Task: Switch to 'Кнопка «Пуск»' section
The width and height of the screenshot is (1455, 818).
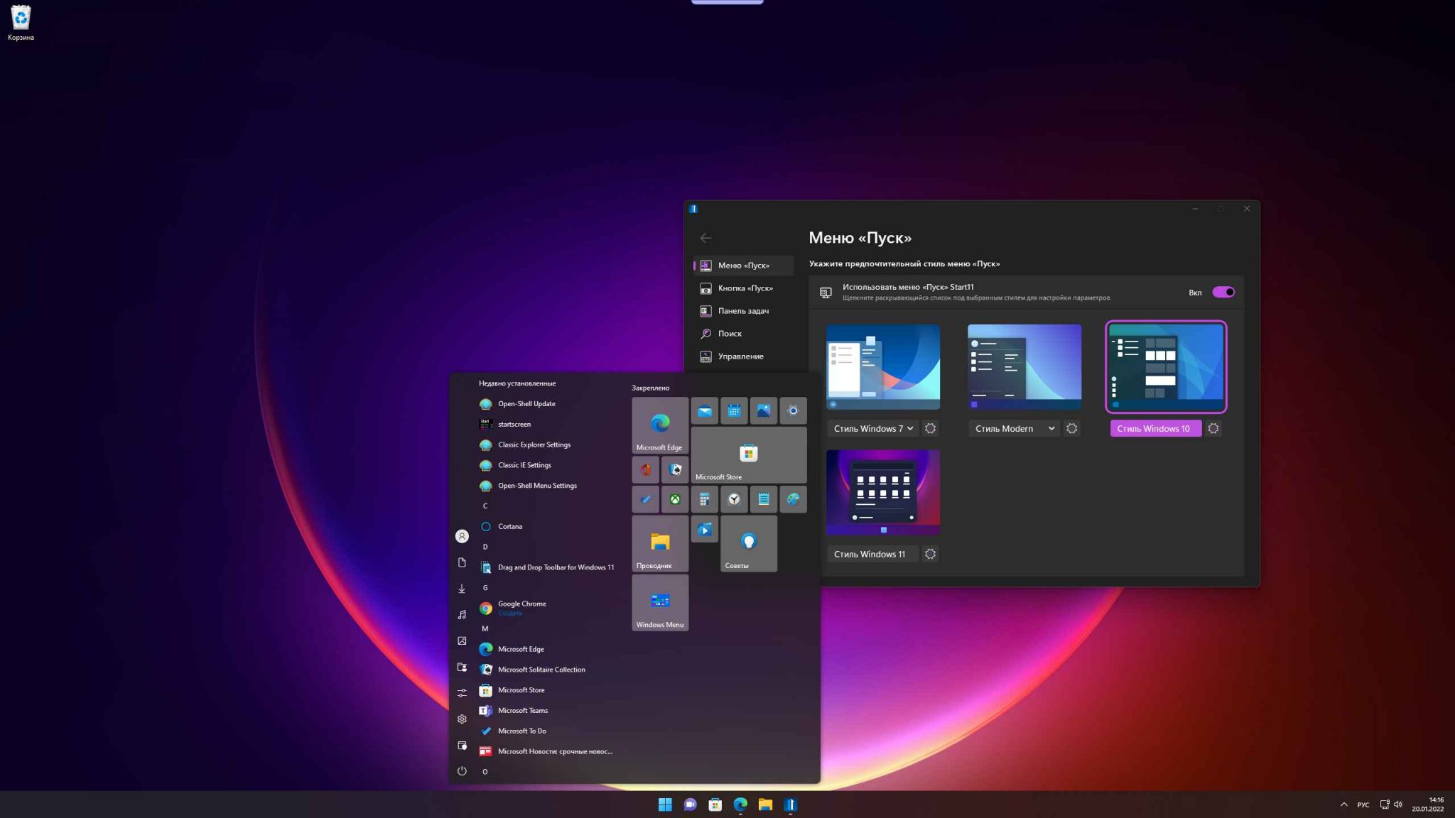Action: (x=743, y=288)
